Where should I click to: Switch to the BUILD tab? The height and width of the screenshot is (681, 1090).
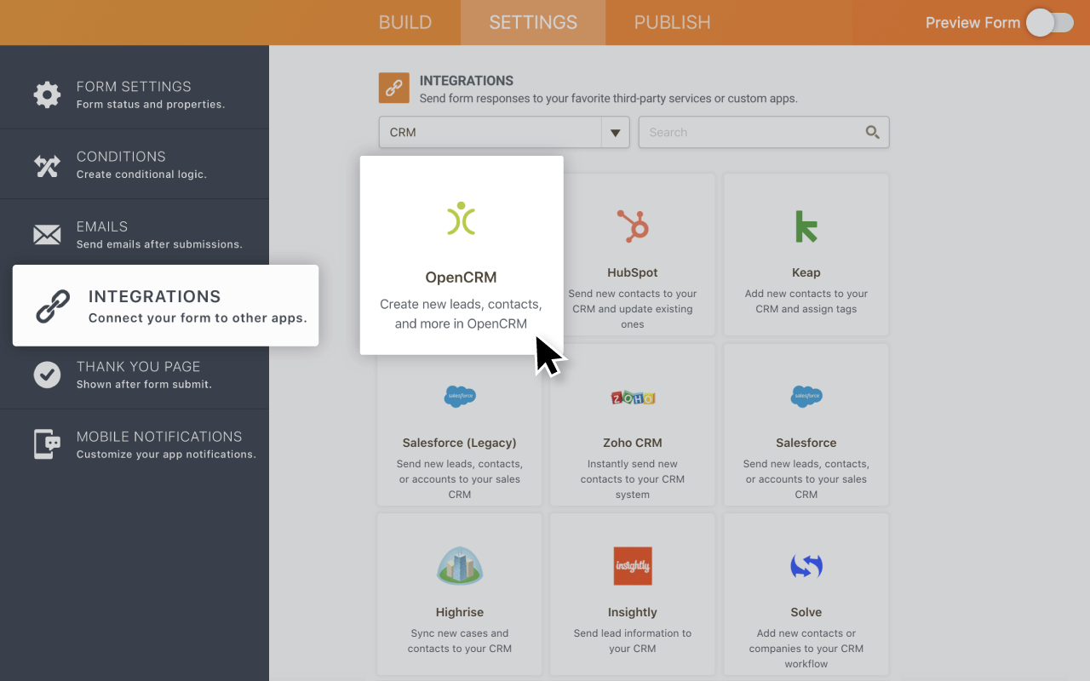coord(405,22)
